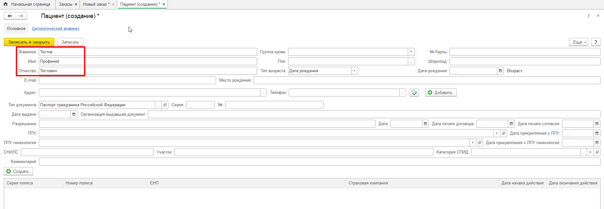Go back with the left arrow button
The height and width of the screenshot is (209, 604).
coord(10,16)
